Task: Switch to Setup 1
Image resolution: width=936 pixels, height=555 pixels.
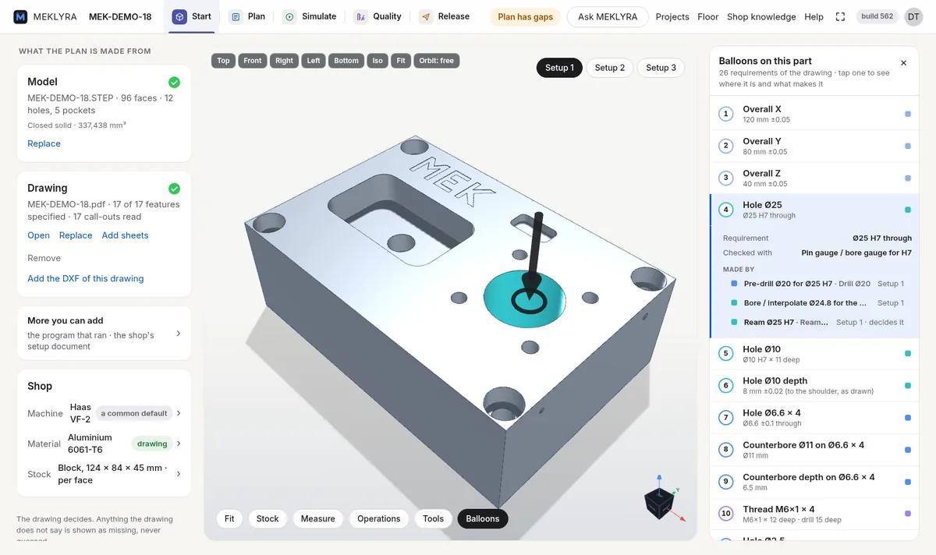Action: [x=559, y=68]
